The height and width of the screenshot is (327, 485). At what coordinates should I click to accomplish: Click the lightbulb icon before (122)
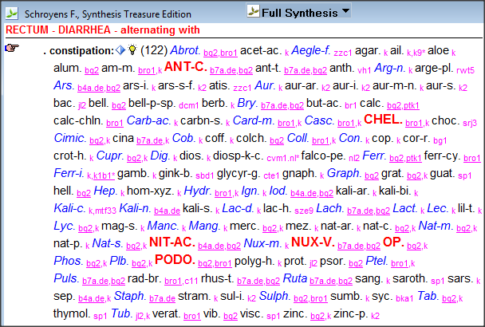(132, 49)
